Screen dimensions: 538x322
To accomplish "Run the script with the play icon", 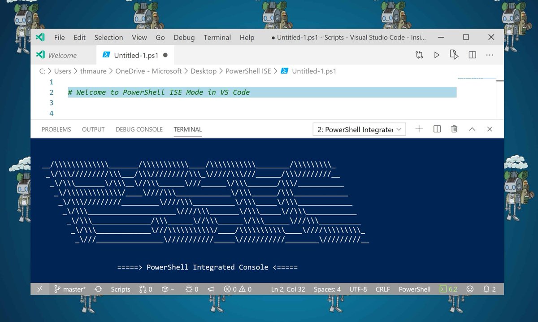I will tap(437, 55).
